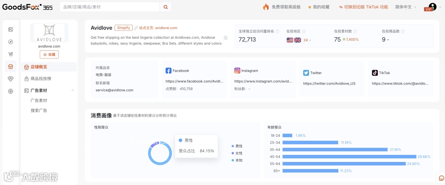This screenshot has height=185, width=445.
Task: Open the compass icon in left sidebar
Action: click(x=10, y=42)
